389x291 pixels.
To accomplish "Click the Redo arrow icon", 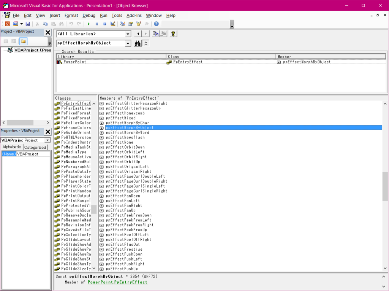I will [79, 24].
